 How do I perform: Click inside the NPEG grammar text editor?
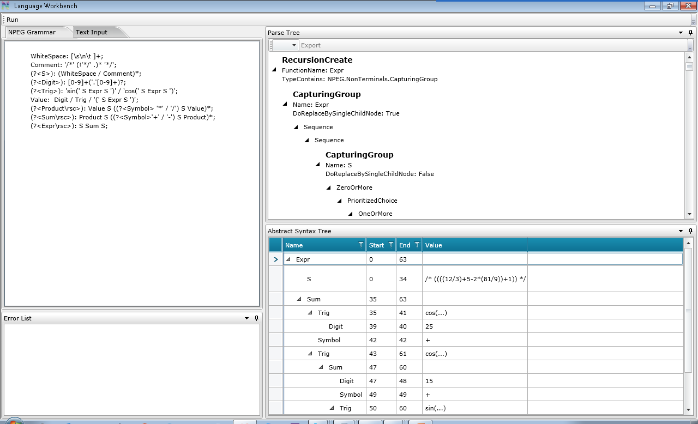[x=131, y=218]
